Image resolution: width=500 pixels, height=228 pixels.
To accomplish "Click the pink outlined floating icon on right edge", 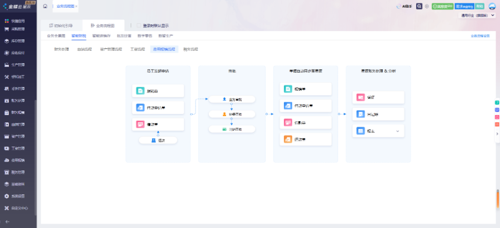I will pos(497,117).
